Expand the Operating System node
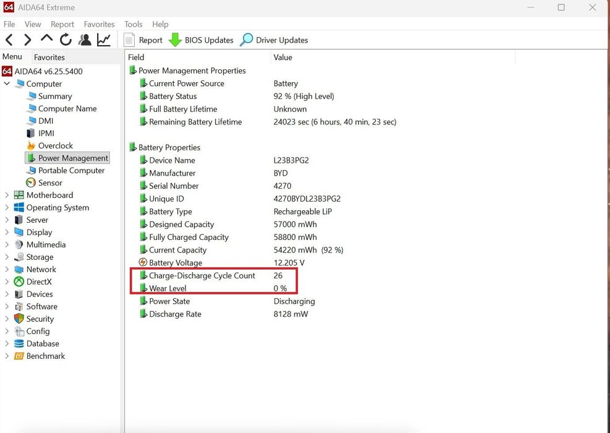The height and width of the screenshot is (433, 610). (7, 208)
